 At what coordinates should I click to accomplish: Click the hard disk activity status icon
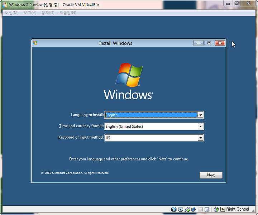pos(174,209)
